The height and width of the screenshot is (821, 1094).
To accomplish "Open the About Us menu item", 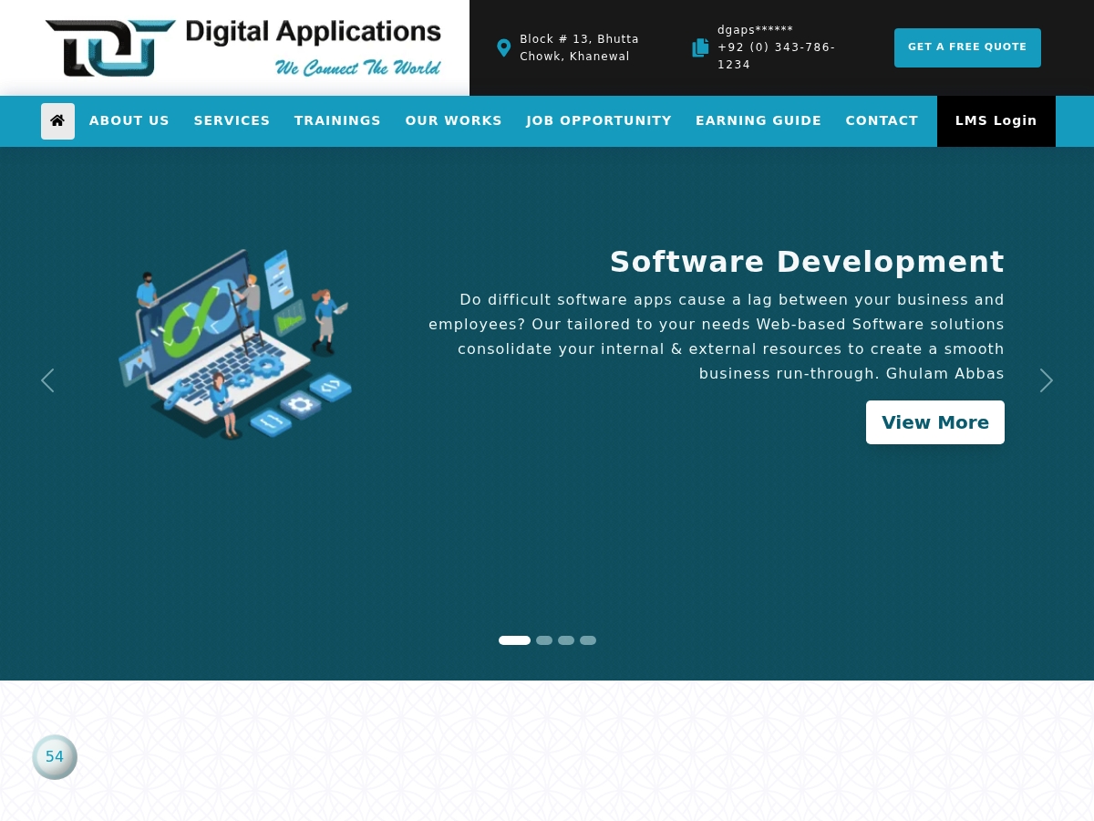I will (x=129, y=120).
